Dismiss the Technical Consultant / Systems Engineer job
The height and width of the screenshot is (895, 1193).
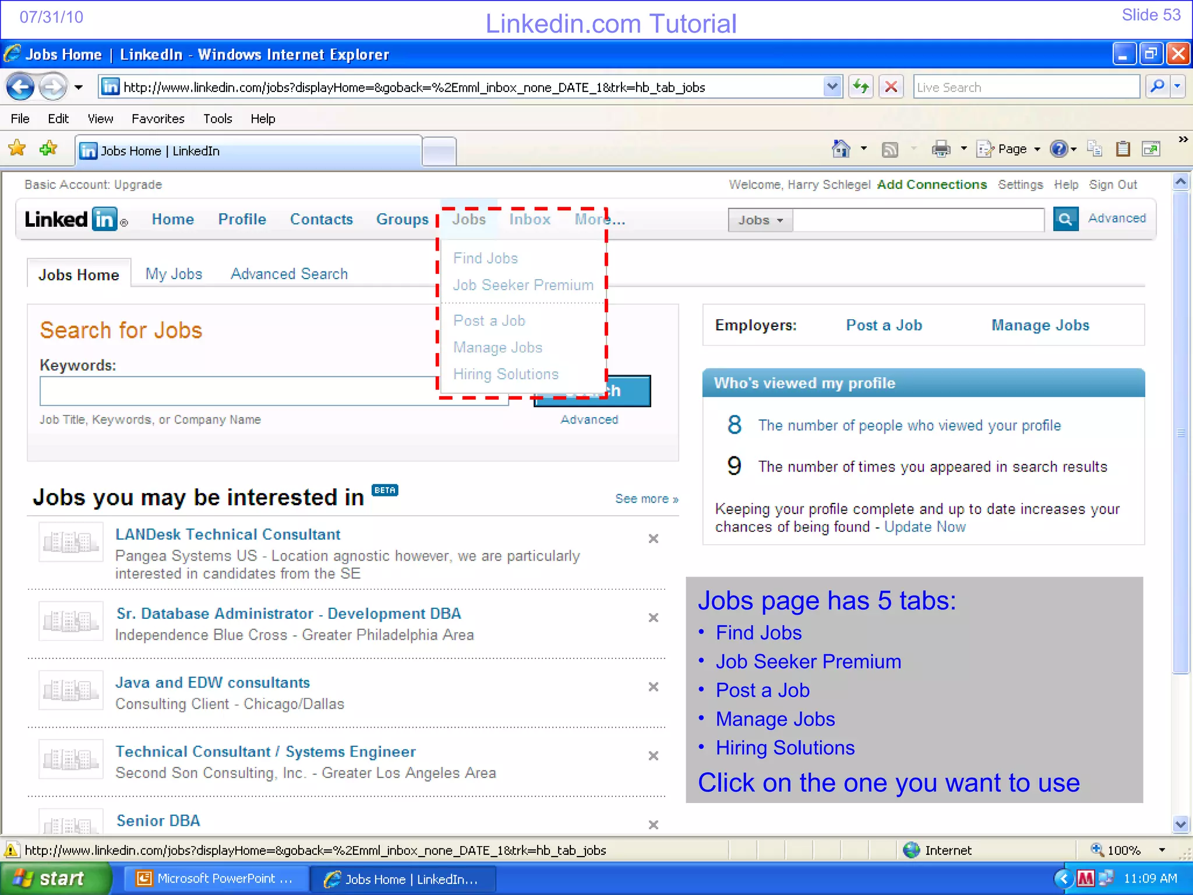[654, 756]
